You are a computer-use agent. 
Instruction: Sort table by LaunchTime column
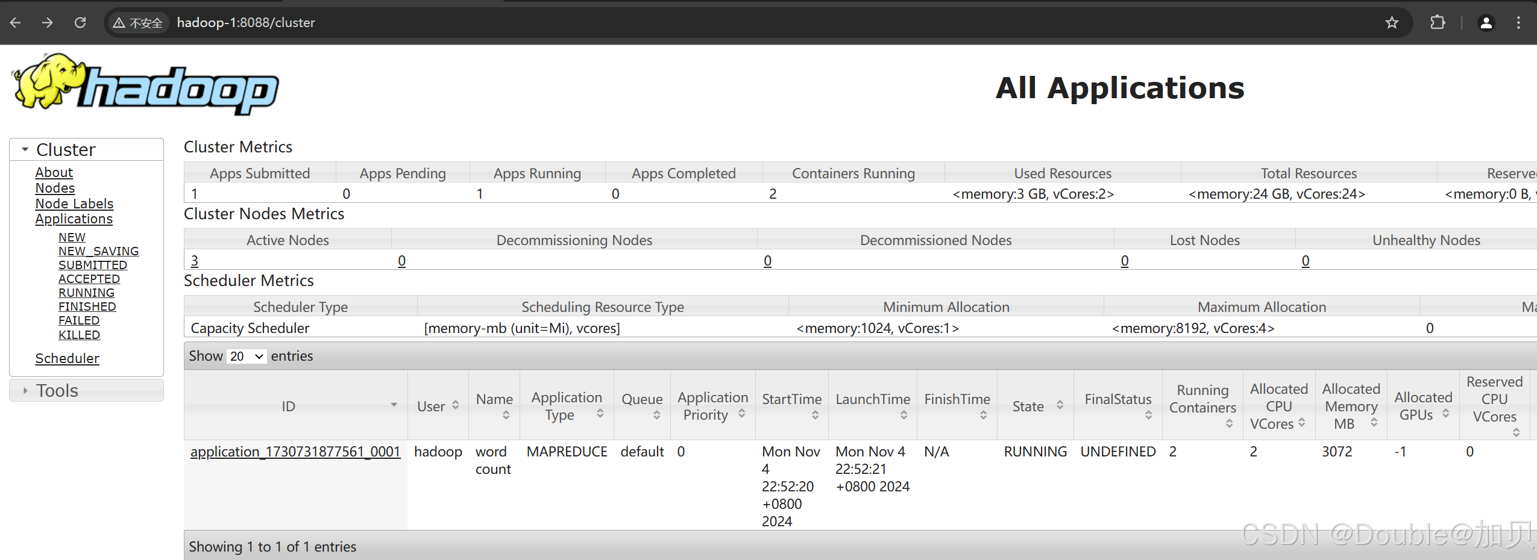click(904, 415)
